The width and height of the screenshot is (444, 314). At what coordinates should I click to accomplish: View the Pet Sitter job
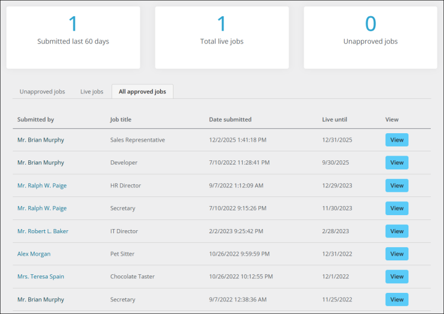point(396,254)
